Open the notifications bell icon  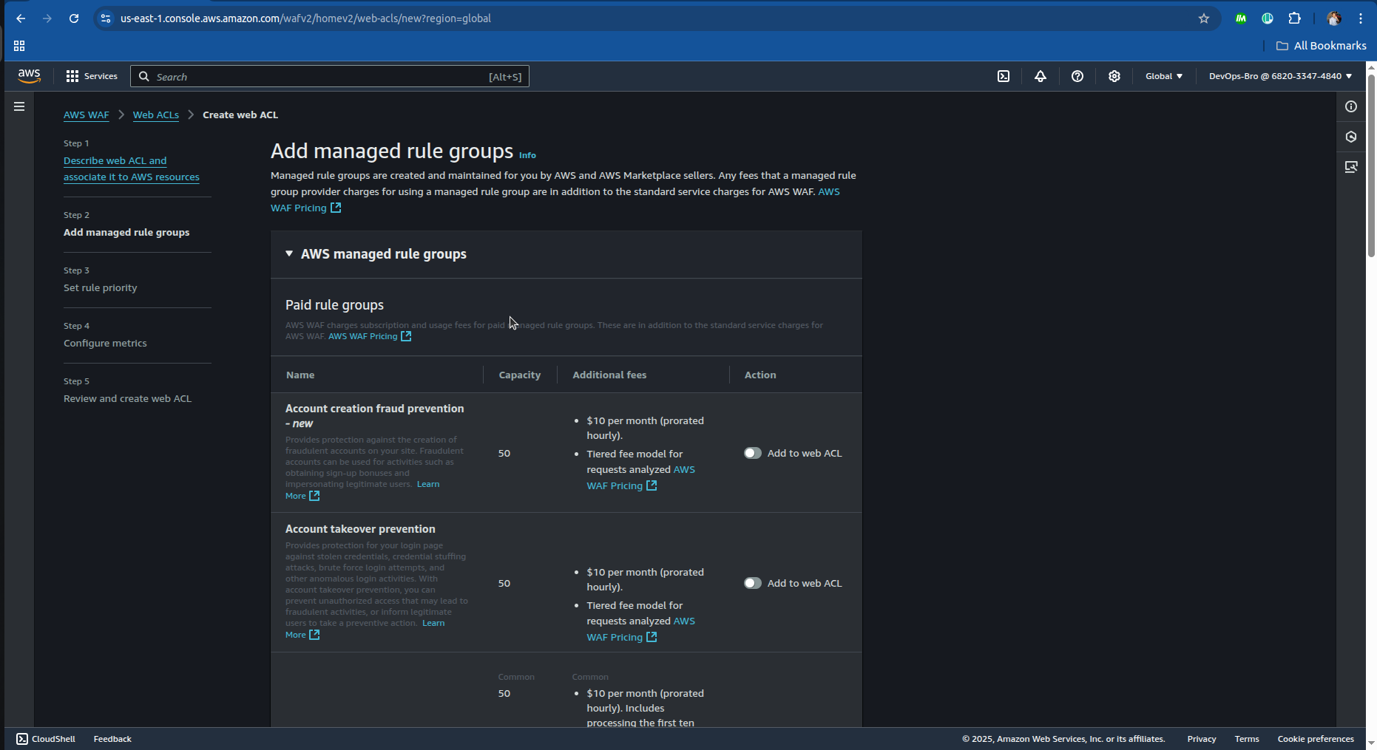click(x=1041, y=76)
